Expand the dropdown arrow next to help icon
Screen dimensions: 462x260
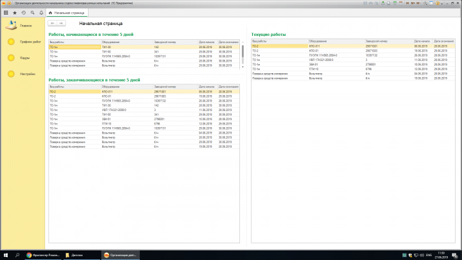pos(442,4)
